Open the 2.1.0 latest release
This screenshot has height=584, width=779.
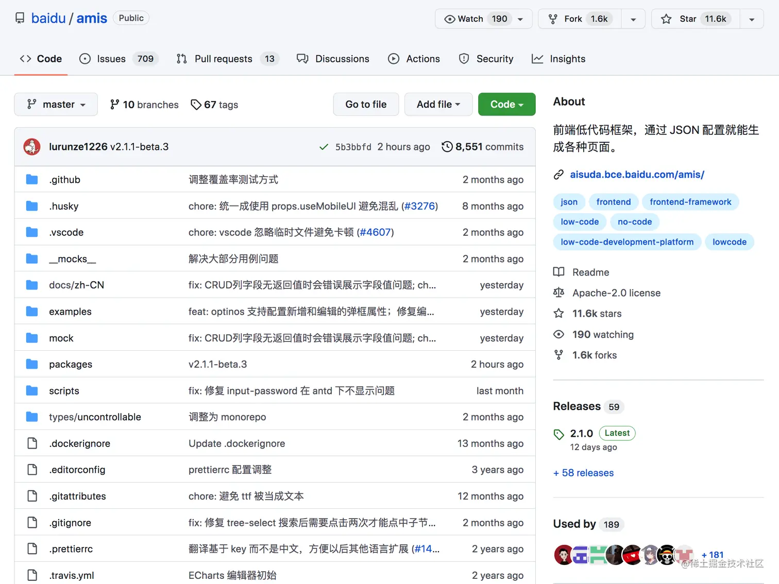pyautogui.click(x=582, y=434)
